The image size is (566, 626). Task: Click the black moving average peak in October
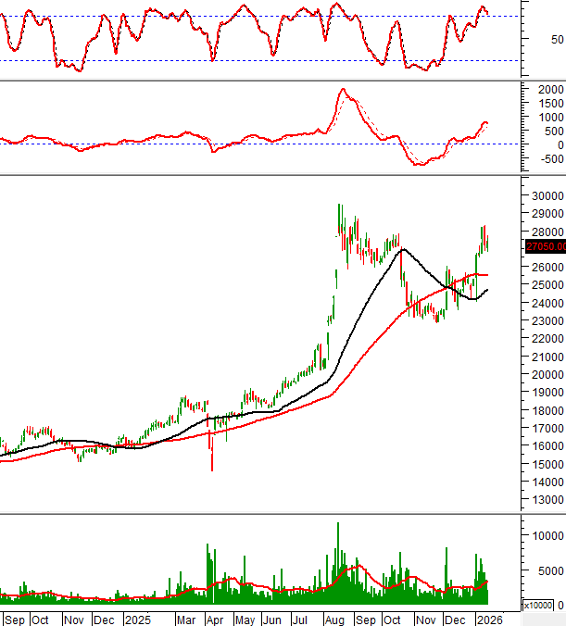tap(401, 249)
